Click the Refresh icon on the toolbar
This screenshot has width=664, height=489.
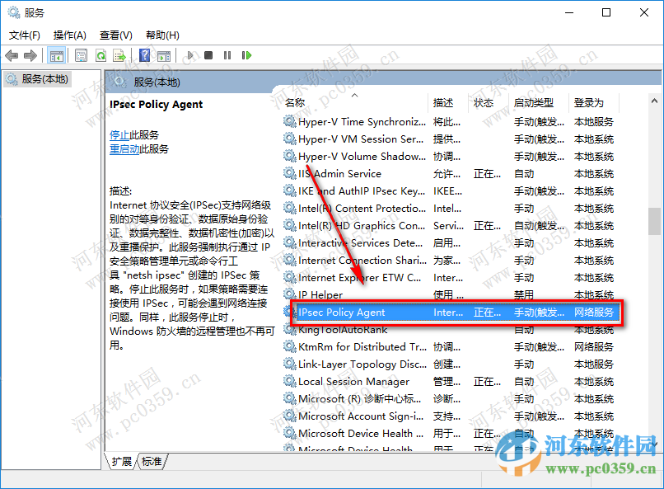[x=100, y=55]
